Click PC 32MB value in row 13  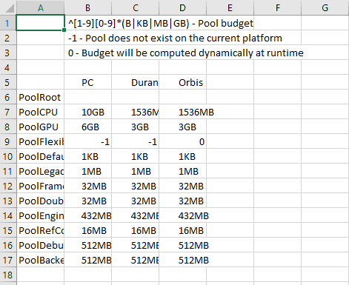pyautogui.click(x=87, y=201)
